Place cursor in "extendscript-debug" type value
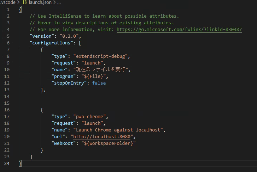Viewport: 257px width, 172px height. (102, 56)
